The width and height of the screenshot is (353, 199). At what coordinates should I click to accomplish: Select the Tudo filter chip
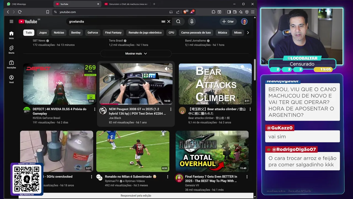[x=29, y=33]
